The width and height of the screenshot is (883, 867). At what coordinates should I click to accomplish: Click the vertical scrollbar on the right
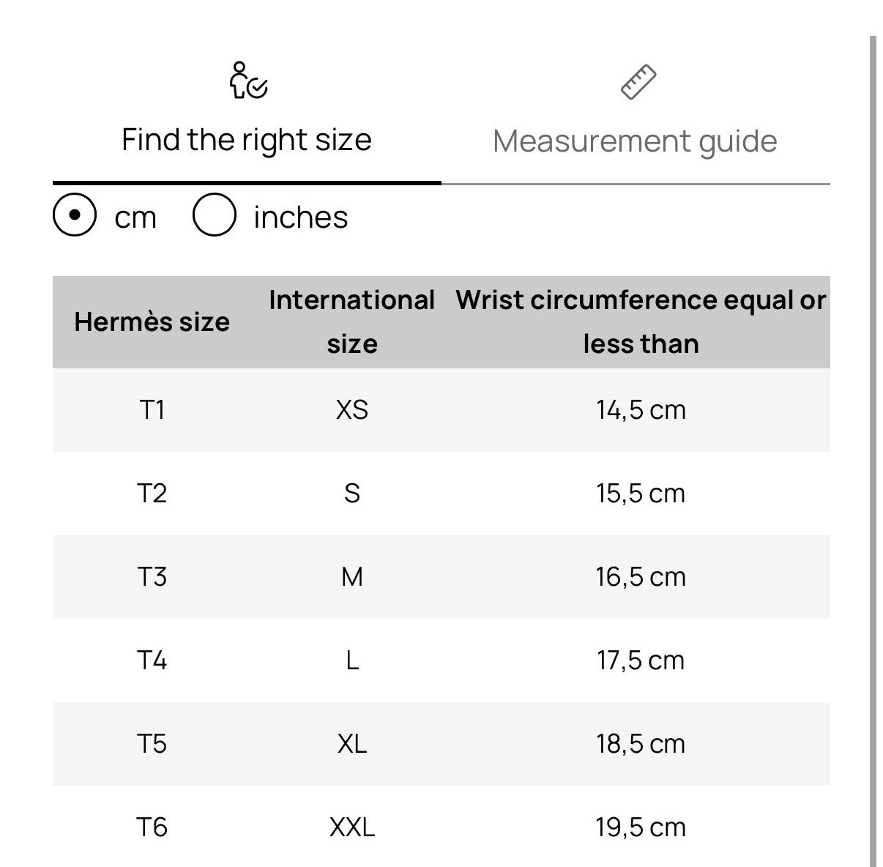[x=873, y=451]
